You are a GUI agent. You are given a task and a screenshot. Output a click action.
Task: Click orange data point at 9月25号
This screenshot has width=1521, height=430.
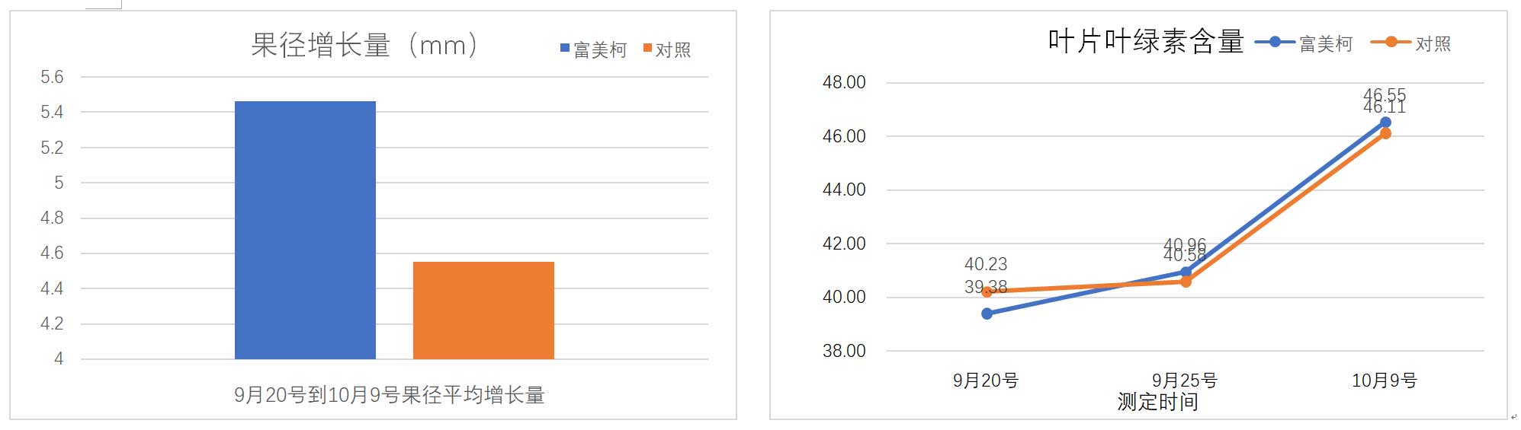(x=1186, y=282)
